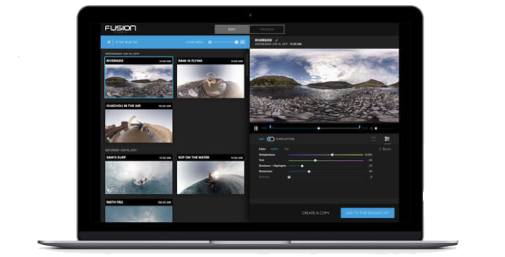Click the 360 badge icon on Riverside thumbnail
Viewport: 505px width, 257px height.
click(109, 94)
